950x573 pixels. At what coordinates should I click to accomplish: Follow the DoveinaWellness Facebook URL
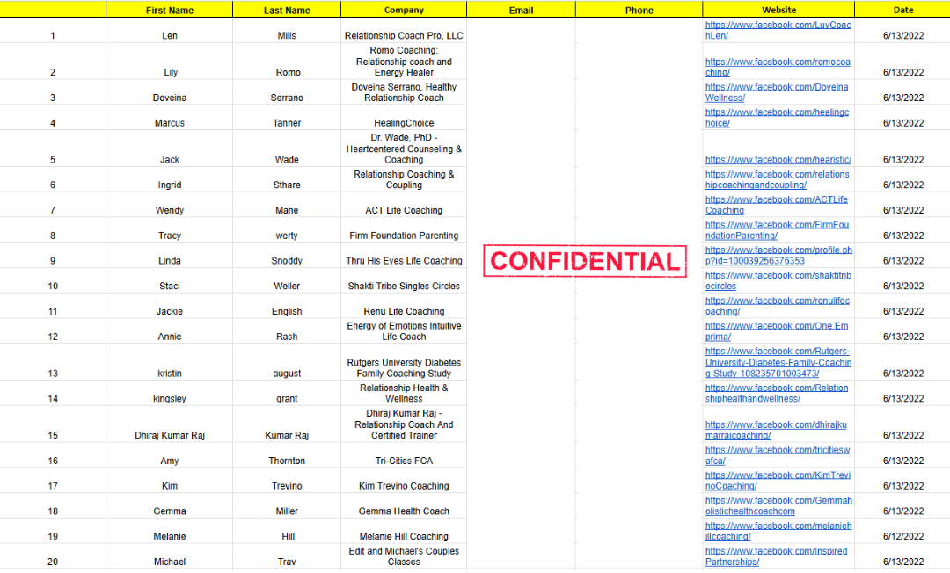pos(777,92)
